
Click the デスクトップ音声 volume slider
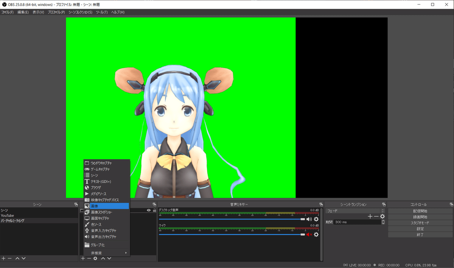click(x=232, y=219)
